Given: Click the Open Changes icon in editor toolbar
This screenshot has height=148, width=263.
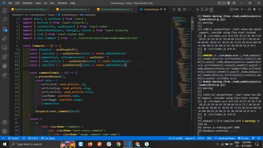Looking at the screenshot, I should [x=179, y=9].
